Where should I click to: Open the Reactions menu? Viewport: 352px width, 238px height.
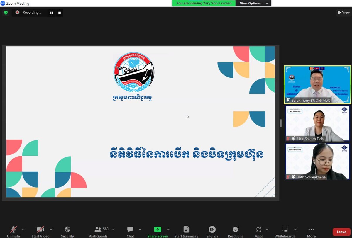pyautogui.click(x=236, y=231)
